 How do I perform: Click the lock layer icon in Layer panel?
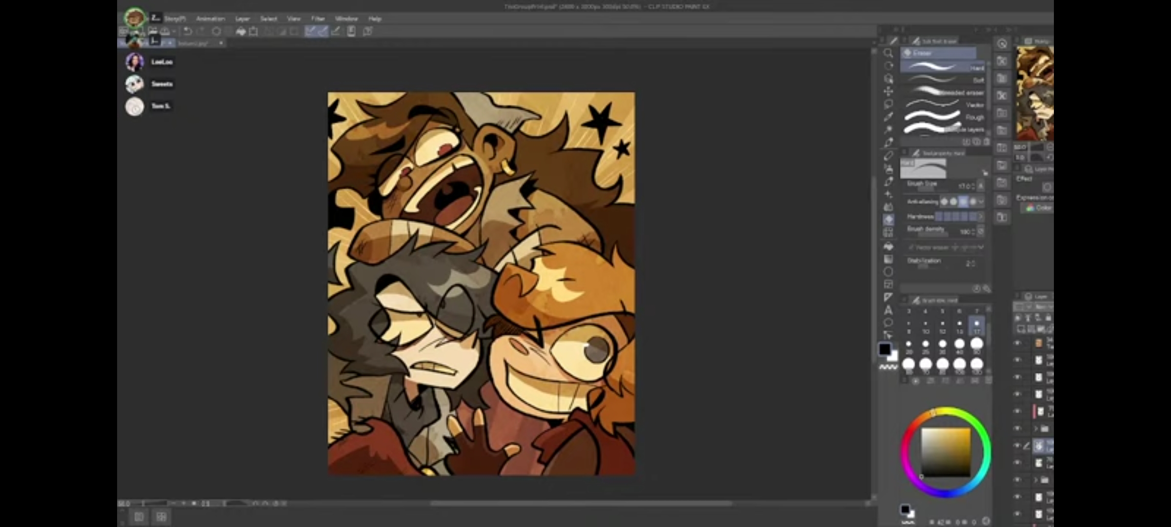(x=1048, y=318)
